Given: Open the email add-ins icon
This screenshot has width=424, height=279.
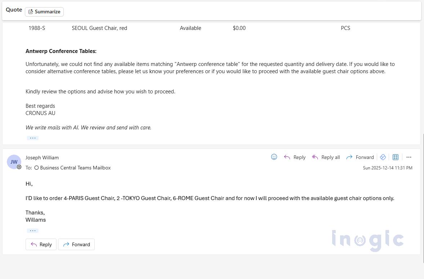Looking at the screenshot, I should pyautogui.click(x=383, y=157).
